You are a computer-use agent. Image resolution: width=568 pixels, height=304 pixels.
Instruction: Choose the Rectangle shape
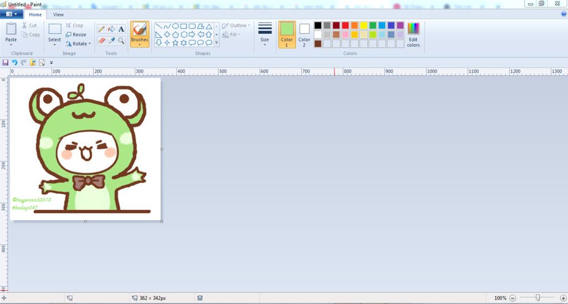(x=184, y=27)
